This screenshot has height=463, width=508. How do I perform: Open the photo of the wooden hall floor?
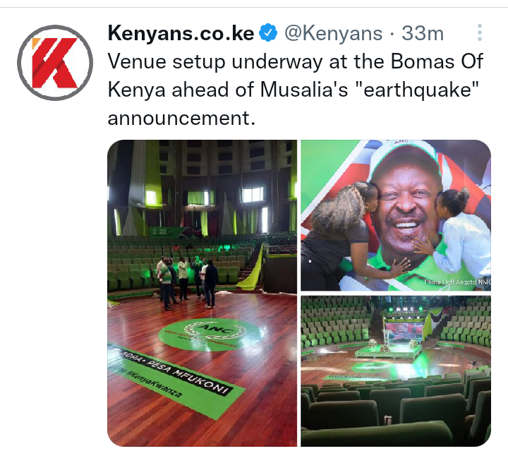[x=202, y=293]
